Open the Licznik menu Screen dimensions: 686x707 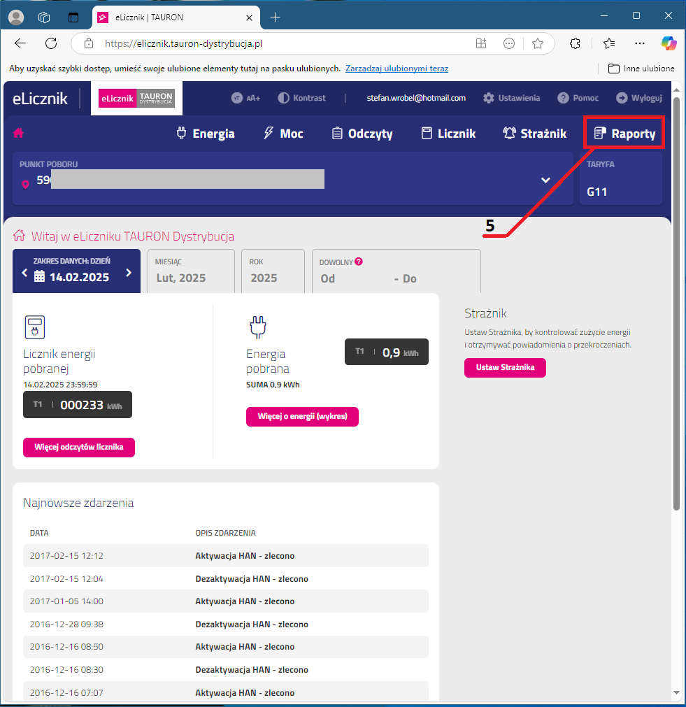449,134
